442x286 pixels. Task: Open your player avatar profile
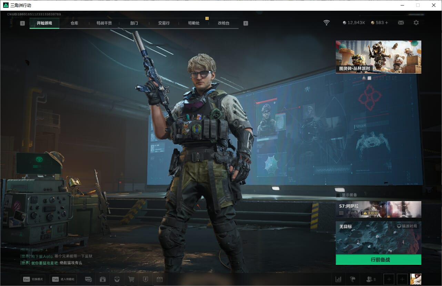[x=416, y=279]
